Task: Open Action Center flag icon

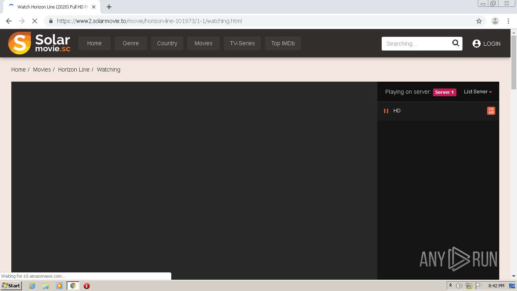Action: coord(479,286)
